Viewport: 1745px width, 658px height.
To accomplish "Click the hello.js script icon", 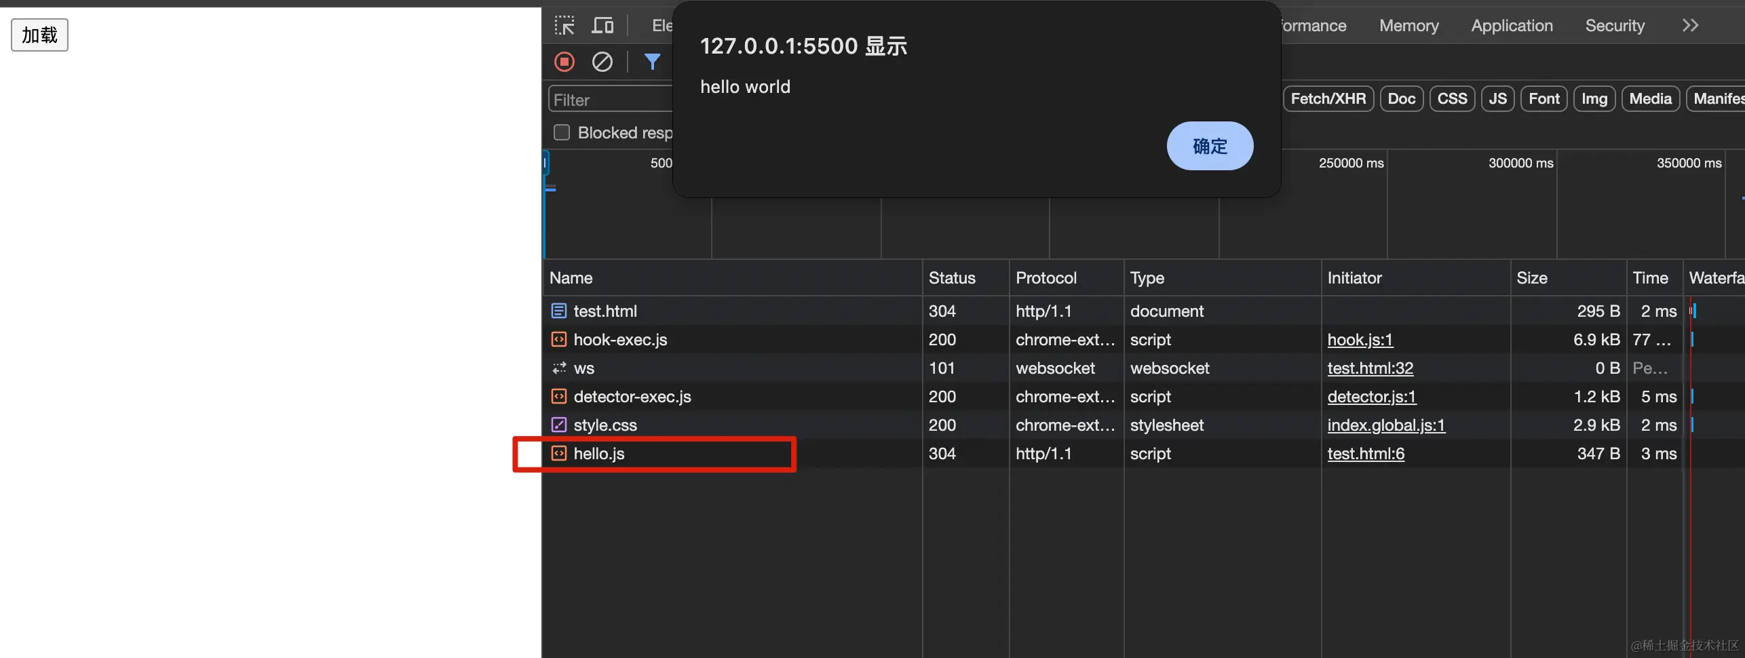I will [x=559, y=453].
